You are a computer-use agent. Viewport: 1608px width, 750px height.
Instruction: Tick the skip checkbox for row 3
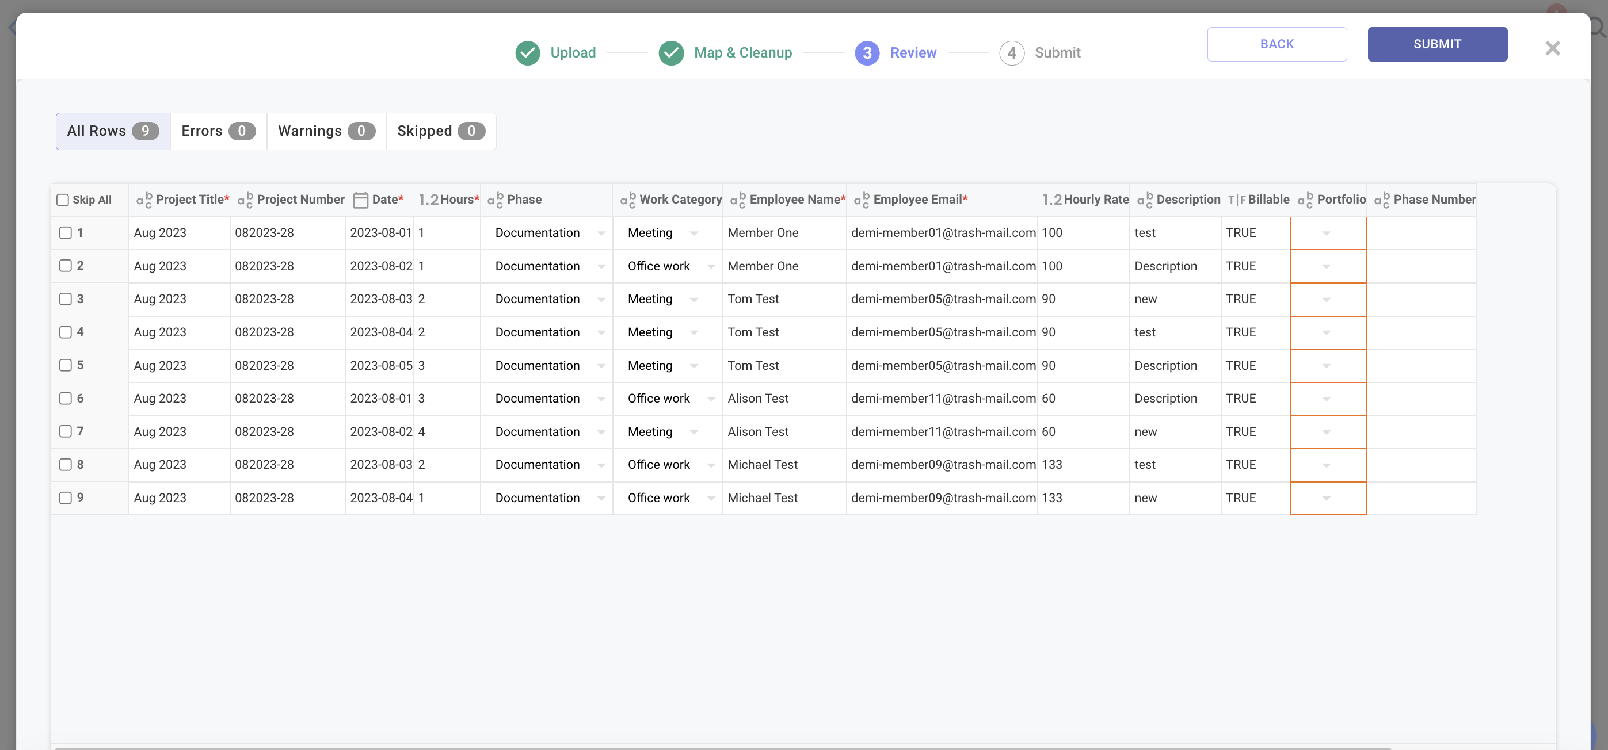66,299
